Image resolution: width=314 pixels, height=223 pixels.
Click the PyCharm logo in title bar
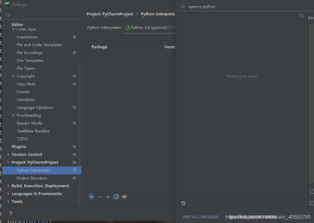[x=7, y=4]
